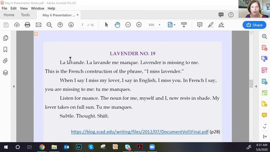270x152 pixels.
Task: Enable scrolling mode icon
Action: coord(184,25)
